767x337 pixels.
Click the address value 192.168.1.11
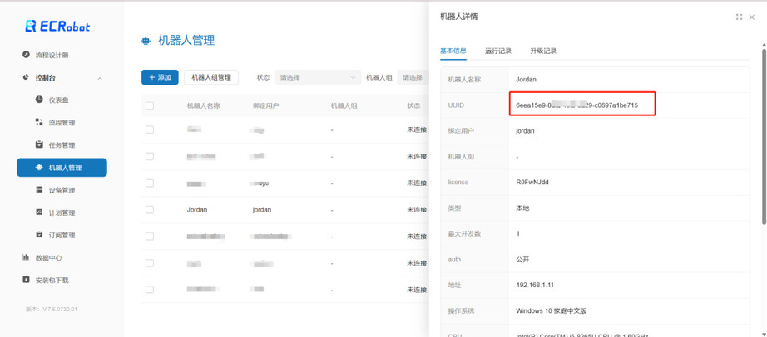click(535, 285)
